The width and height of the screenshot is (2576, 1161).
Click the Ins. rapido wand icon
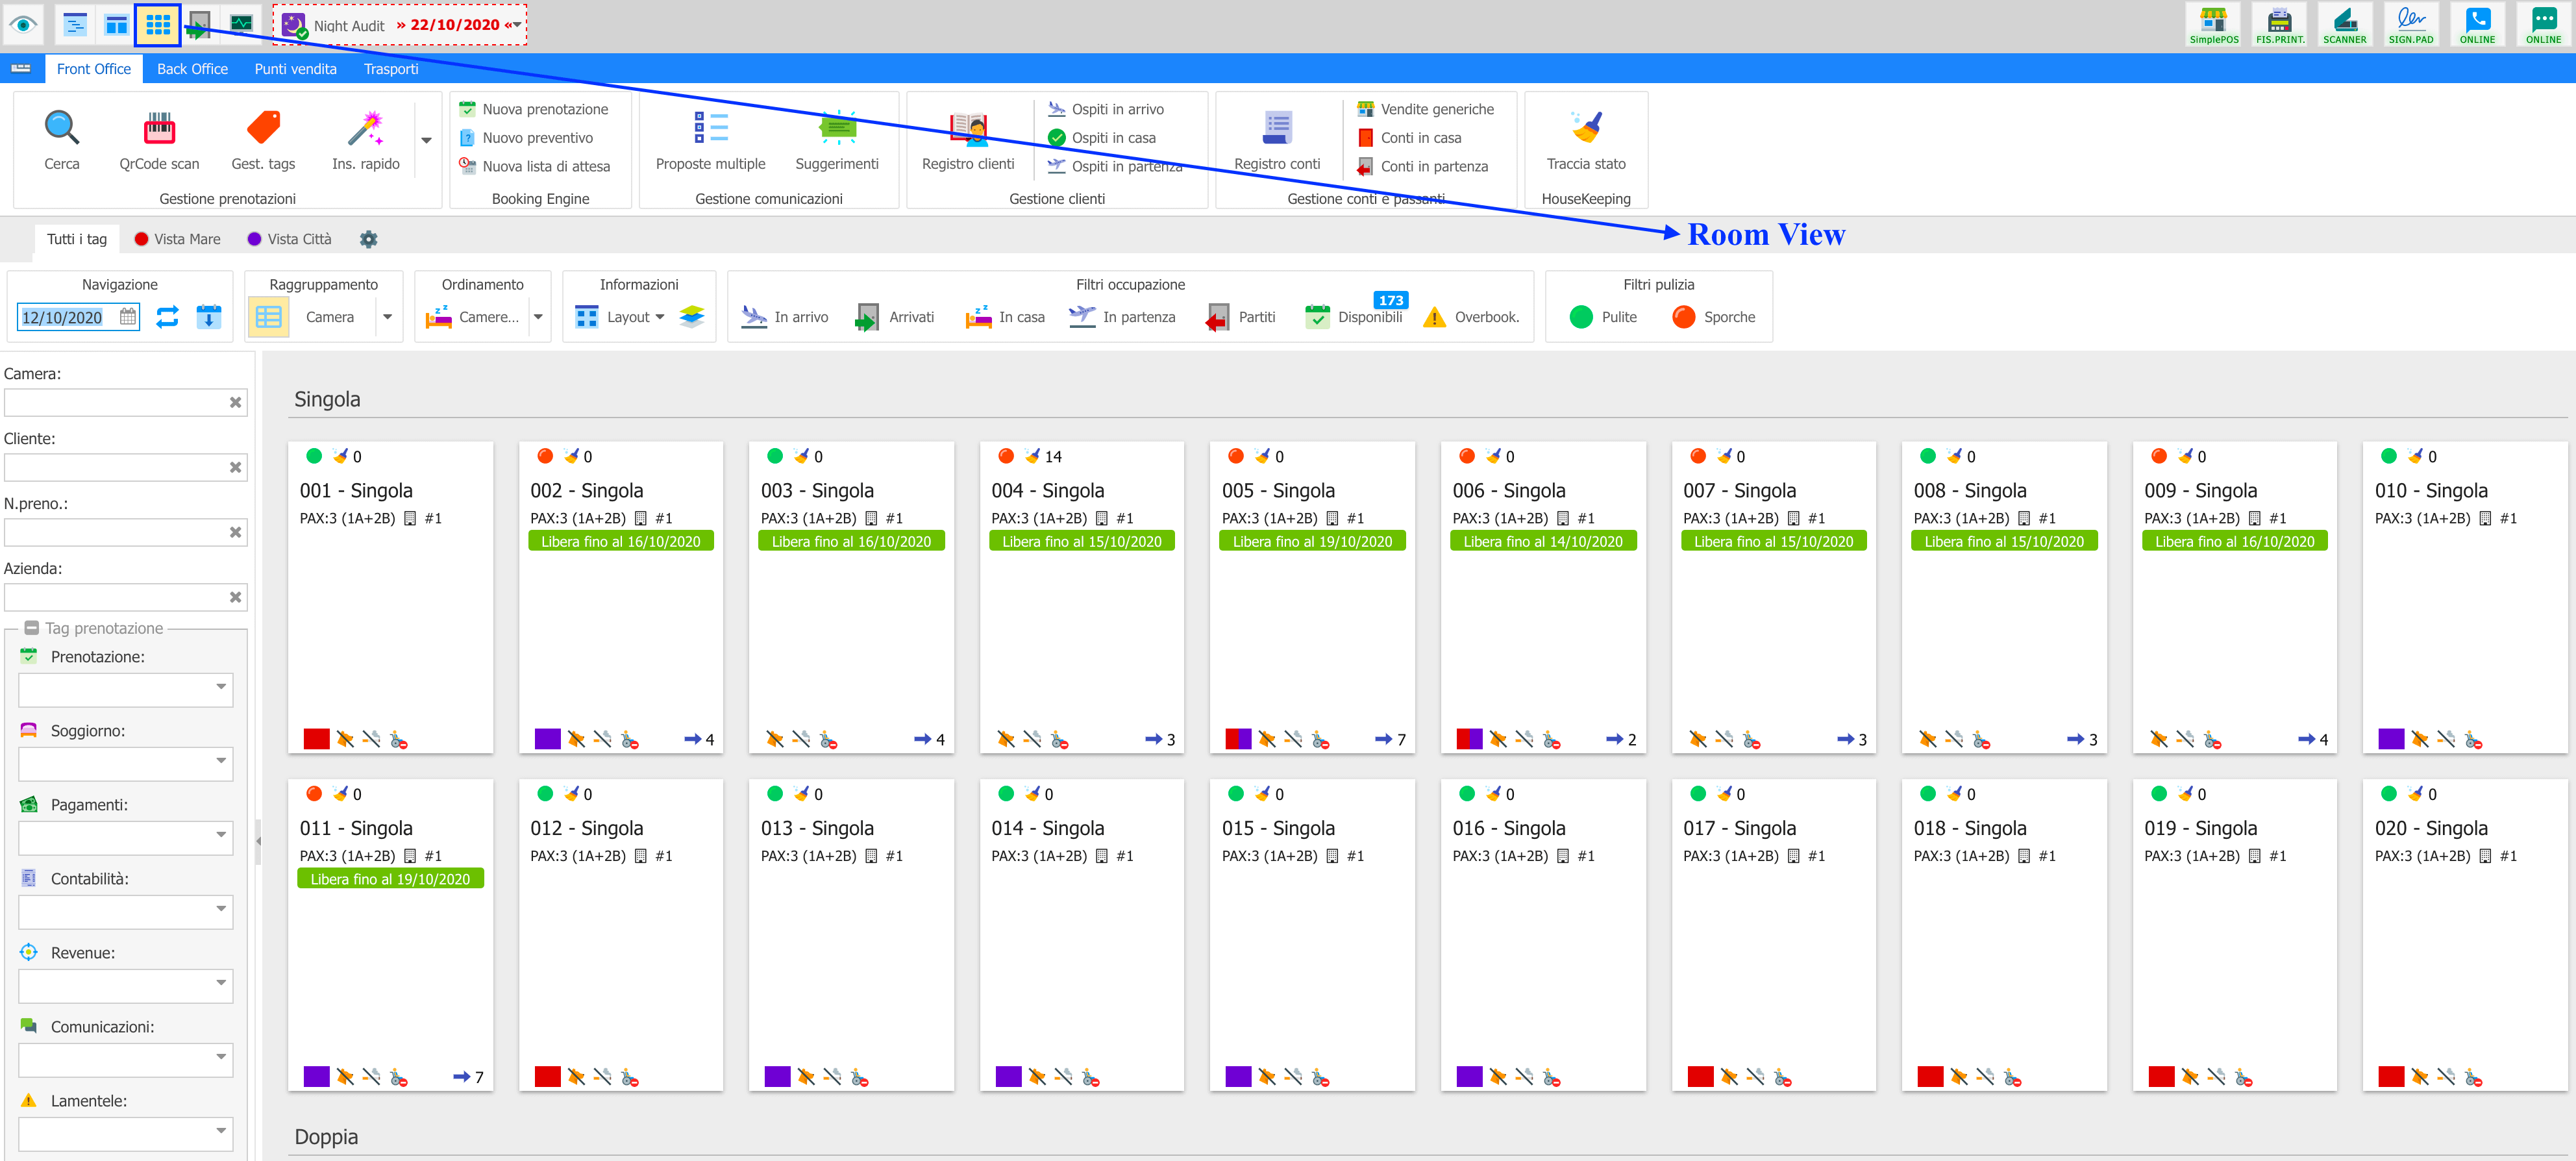click(365, 129)
